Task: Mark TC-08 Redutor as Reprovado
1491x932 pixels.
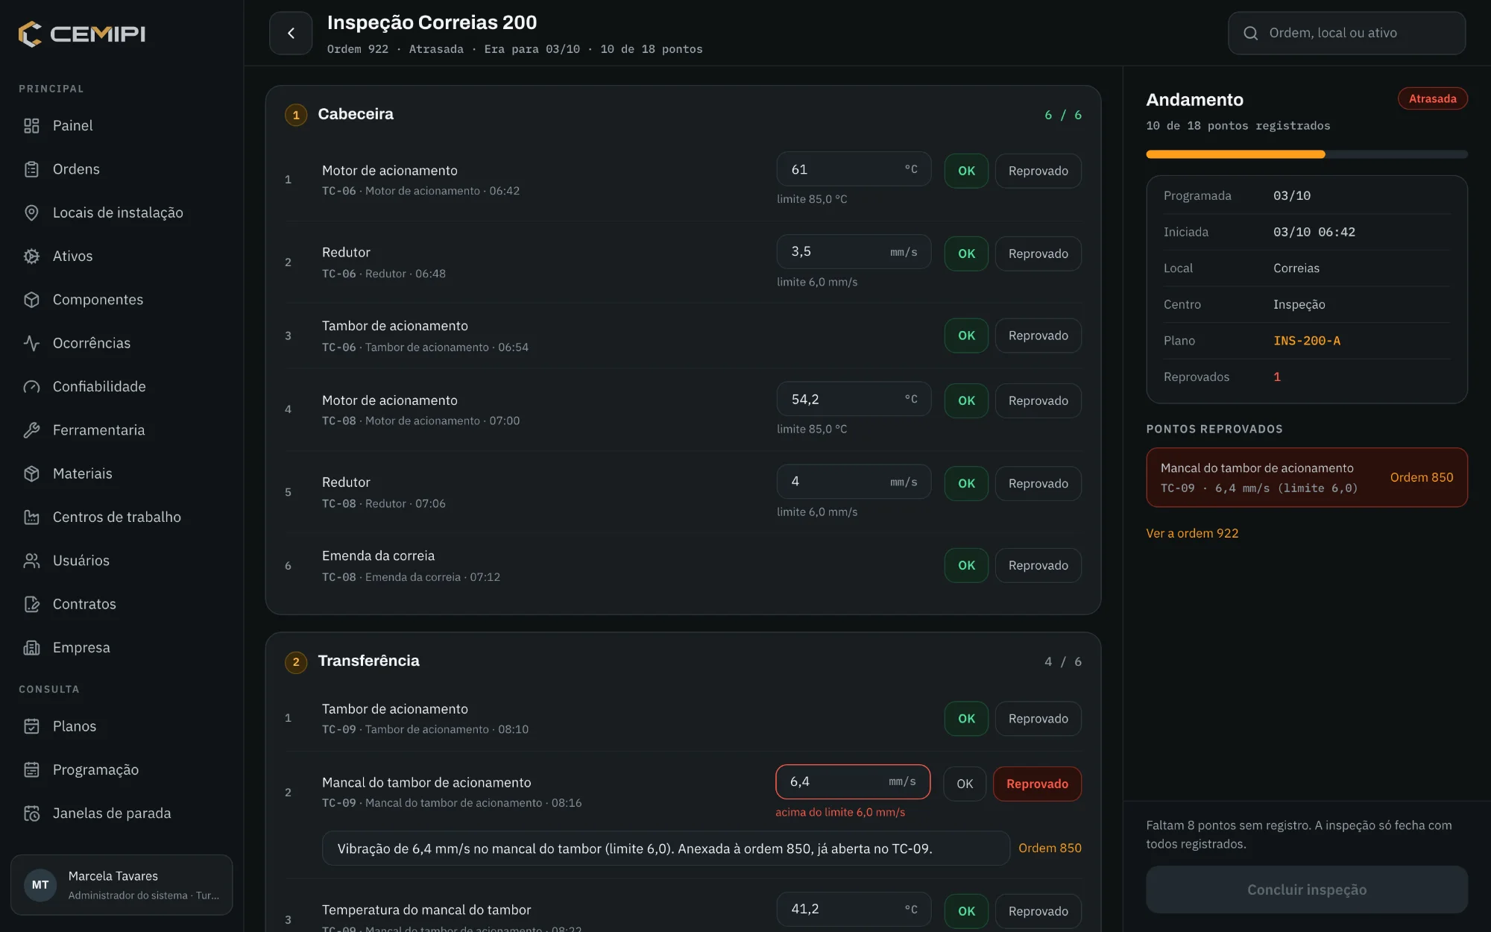Action: [x=1038, y=483]
